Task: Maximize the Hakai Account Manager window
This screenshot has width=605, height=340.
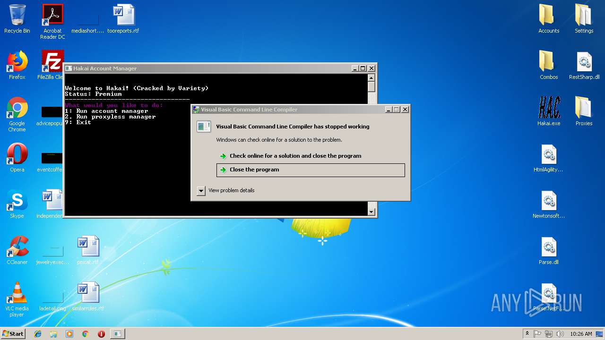Action: click(x=363, y=68)
